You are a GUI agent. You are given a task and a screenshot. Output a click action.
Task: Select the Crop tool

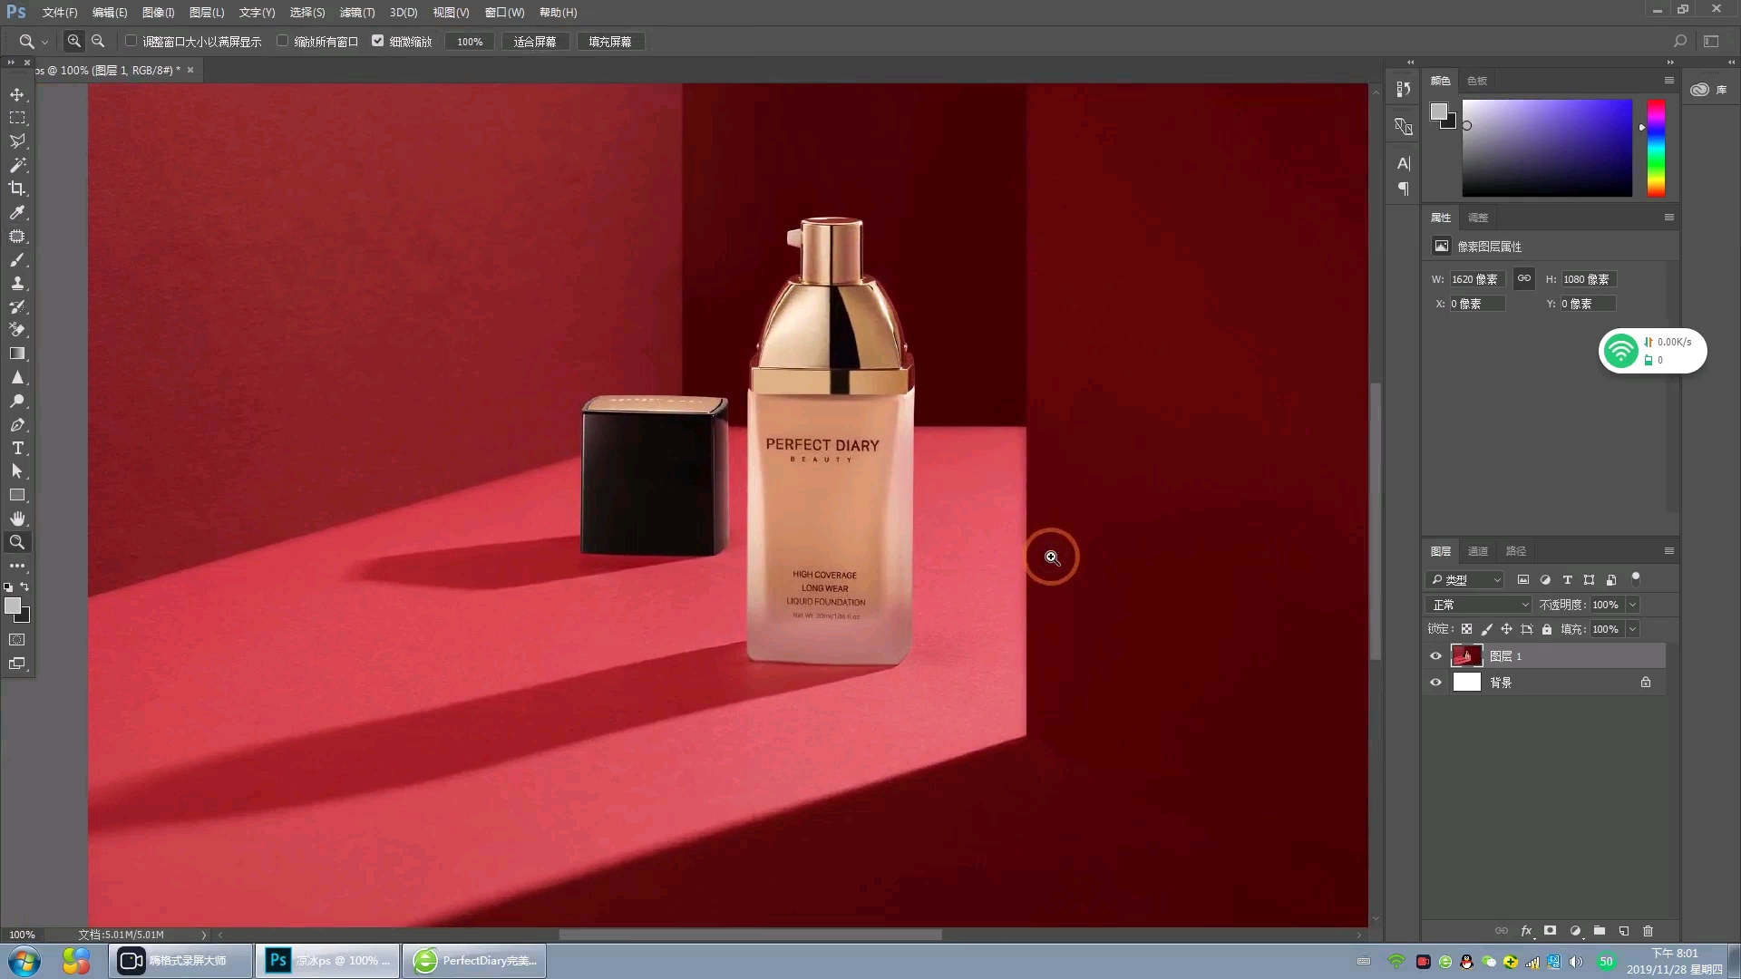(17, 189)
